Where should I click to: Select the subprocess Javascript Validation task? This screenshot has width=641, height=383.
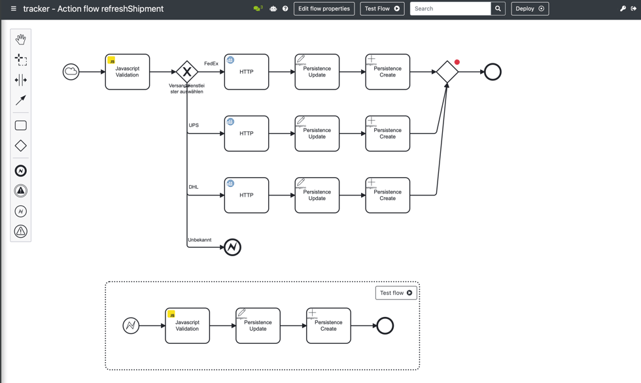pyautogui.click(x=188, y=326)
